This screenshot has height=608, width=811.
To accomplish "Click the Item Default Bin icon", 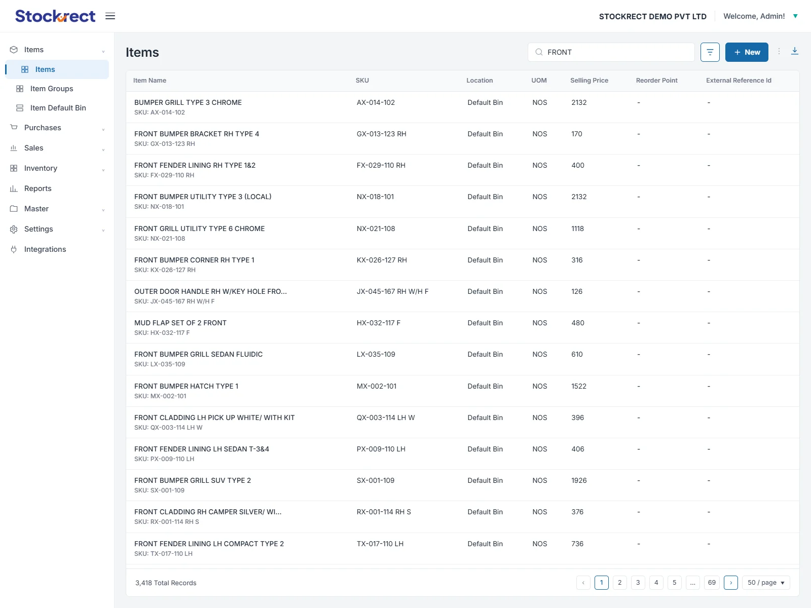I will coord(20,108).
